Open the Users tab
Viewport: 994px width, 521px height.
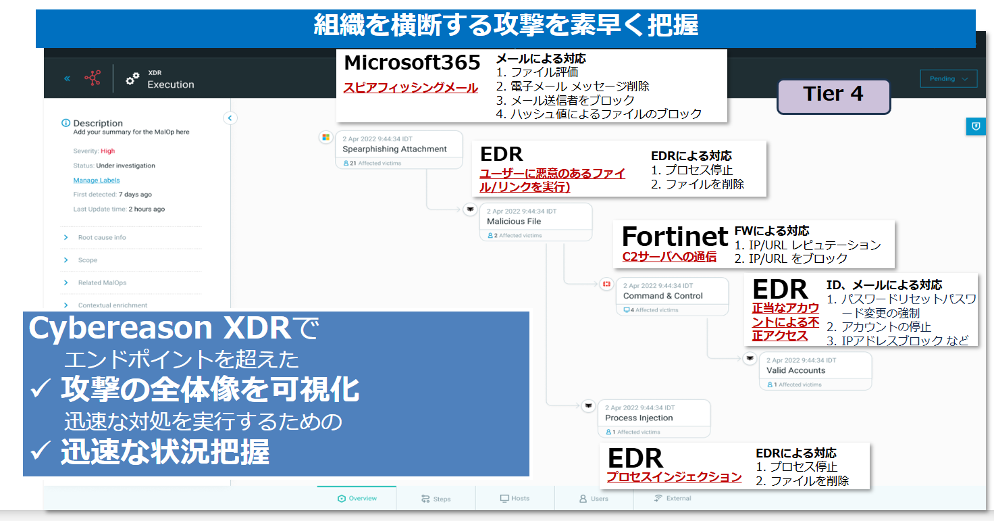(x=594, y=499)
